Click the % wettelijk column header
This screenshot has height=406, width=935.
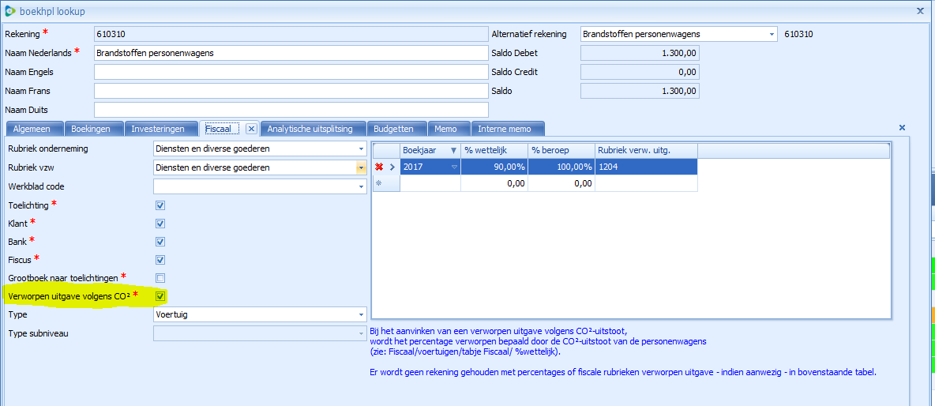click(x=494, y=151)
